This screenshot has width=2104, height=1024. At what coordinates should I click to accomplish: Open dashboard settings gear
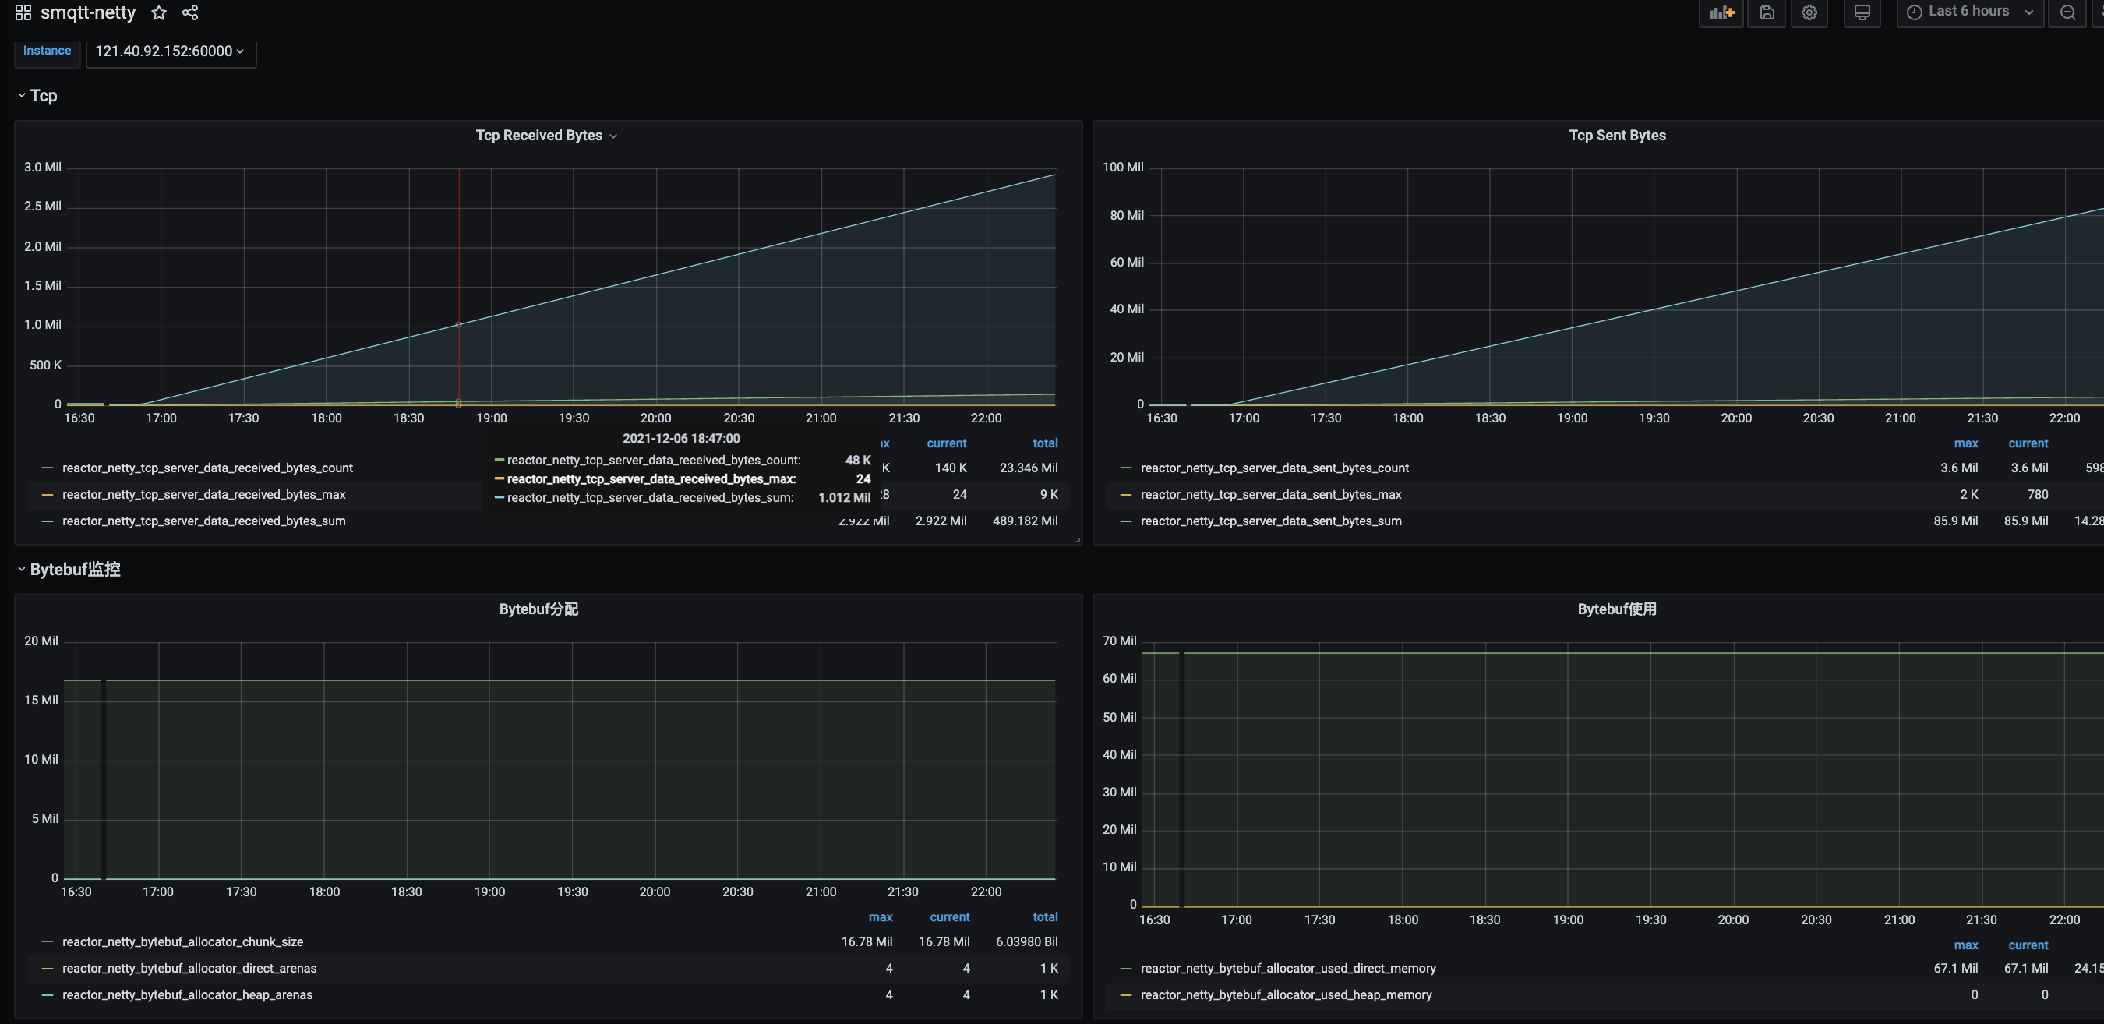(x=1809, y=12)
